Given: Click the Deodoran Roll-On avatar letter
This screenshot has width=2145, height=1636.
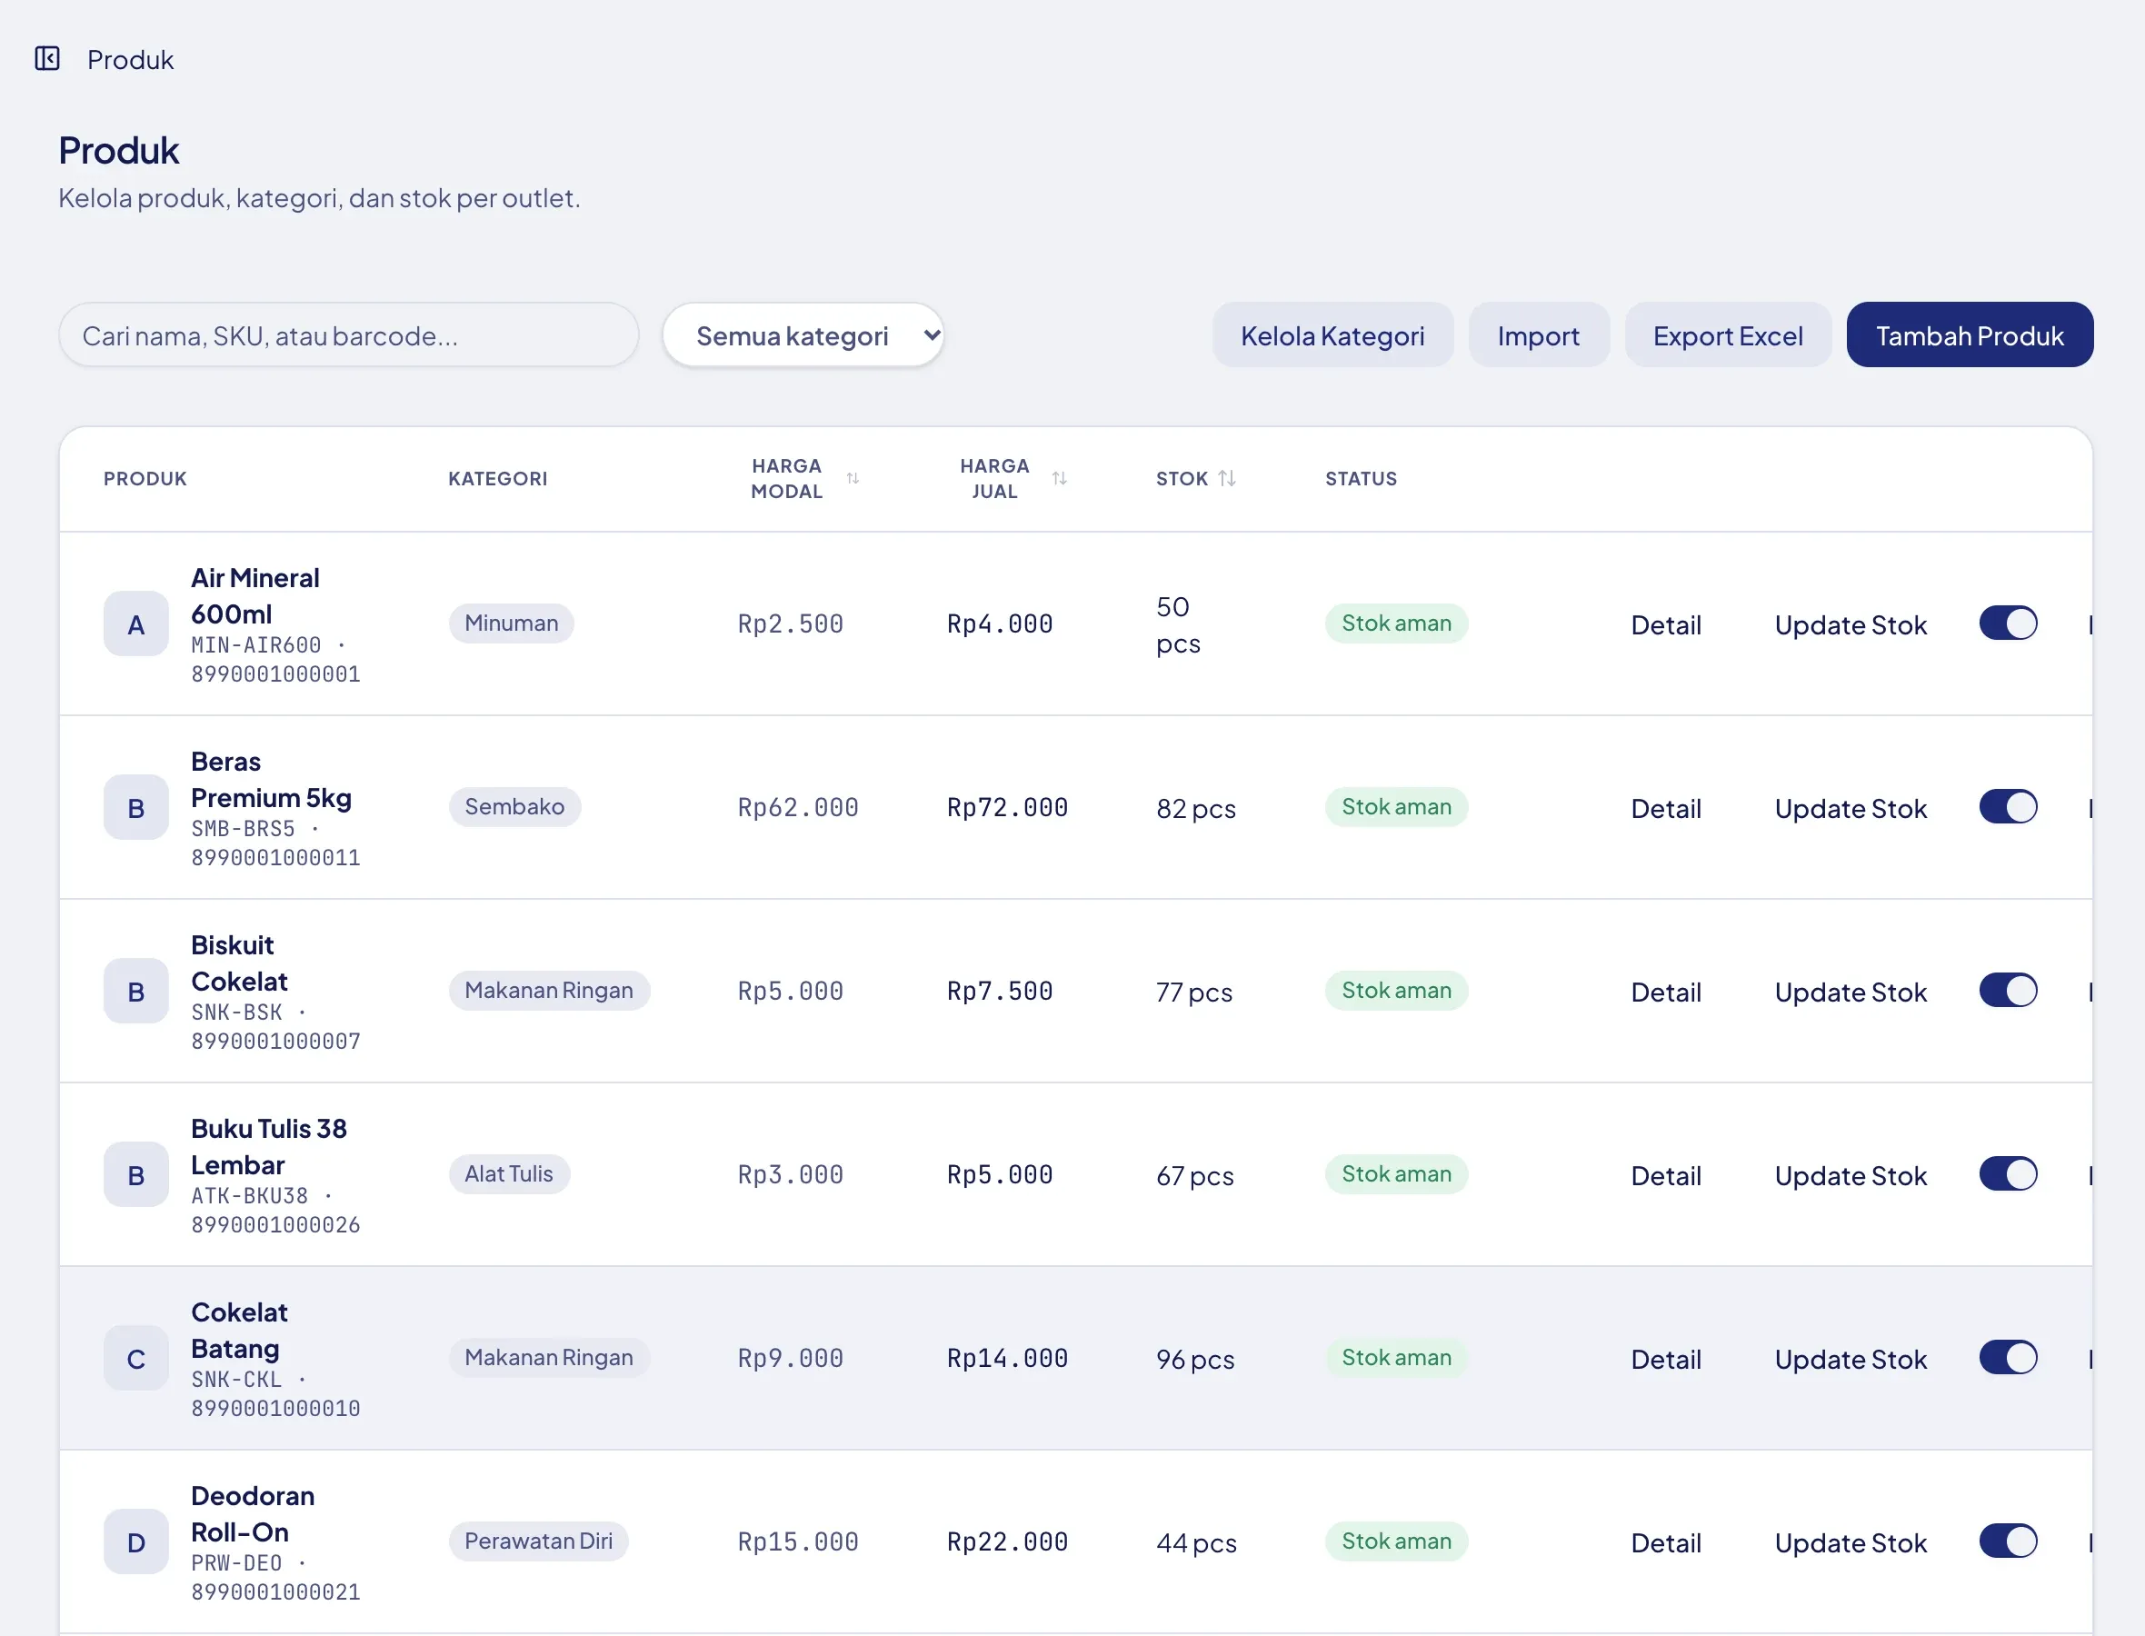Looking at the screenshot, I should [136, 1541].
